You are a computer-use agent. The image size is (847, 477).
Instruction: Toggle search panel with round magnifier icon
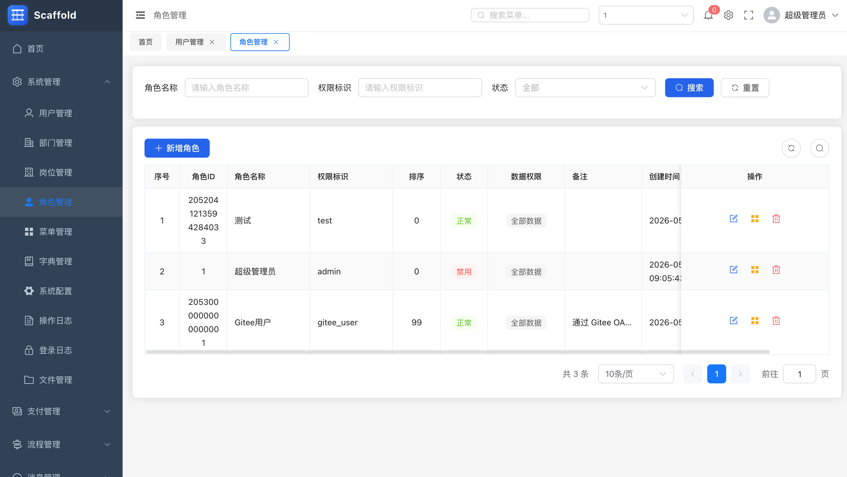pos(820,148)
